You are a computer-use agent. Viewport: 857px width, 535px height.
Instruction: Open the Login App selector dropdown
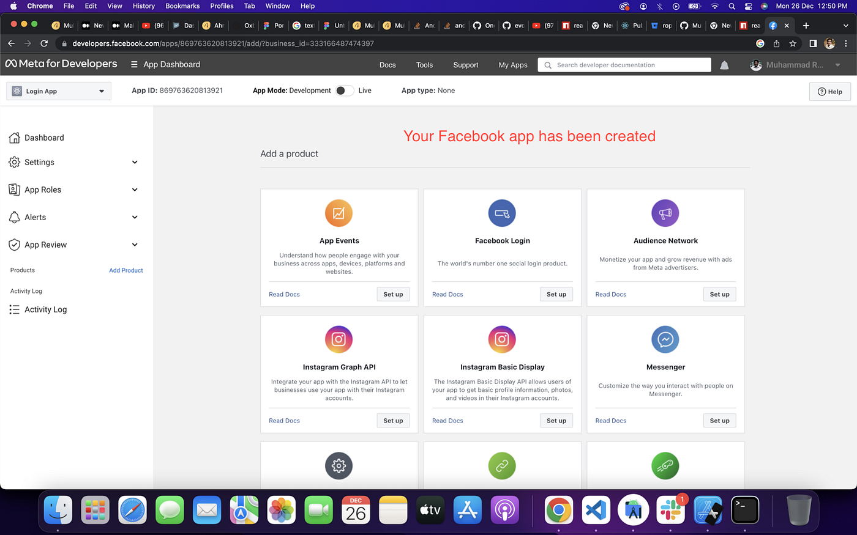pos(59,91)
